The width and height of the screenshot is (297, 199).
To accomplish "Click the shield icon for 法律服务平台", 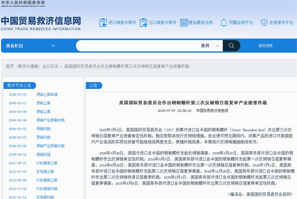I will 264,23.
